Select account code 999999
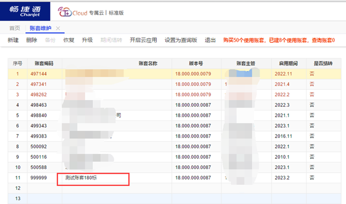The image size is (346, 204). tap(39, 178)
